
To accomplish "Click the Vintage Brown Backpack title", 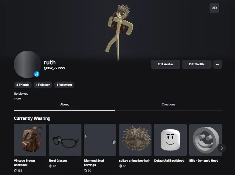I will [x=24, y=162].
